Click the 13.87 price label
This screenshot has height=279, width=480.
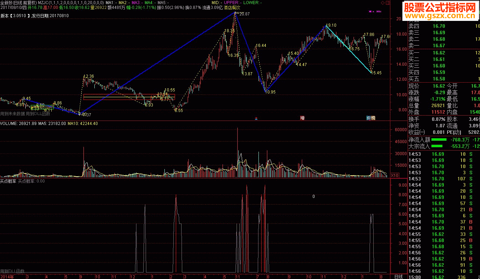click(x=247, y=74)
